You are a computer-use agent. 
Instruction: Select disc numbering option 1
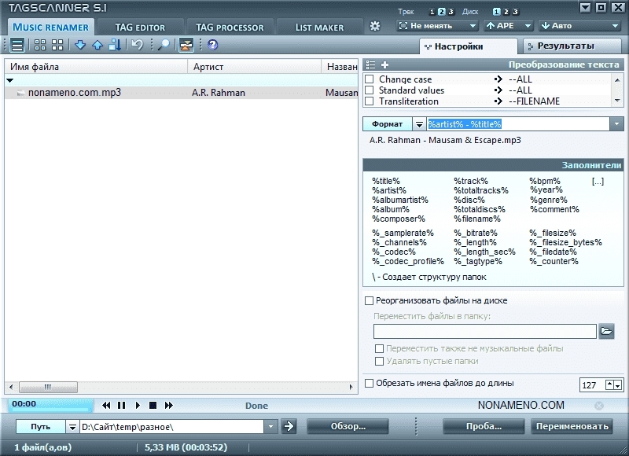[497, 12]
